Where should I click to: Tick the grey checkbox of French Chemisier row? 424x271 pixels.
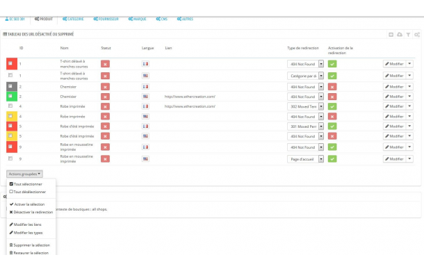click(10, 86)
